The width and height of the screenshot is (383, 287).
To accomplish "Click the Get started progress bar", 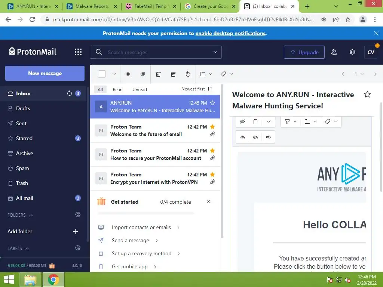I will [146, 213].
